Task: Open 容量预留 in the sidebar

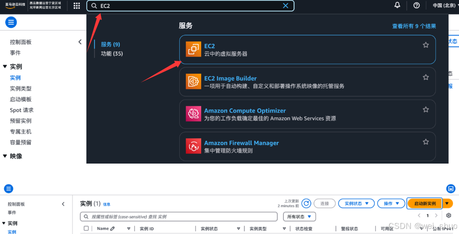Action: (20, 143)
